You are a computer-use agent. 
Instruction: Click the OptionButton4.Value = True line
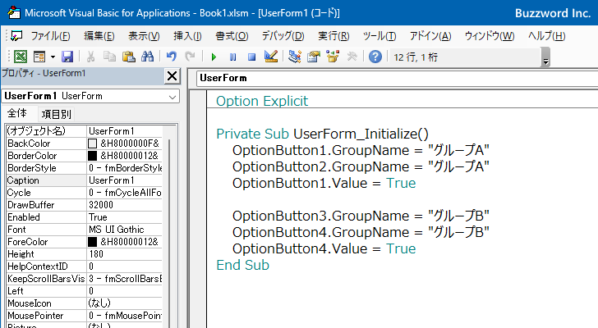click(324, 248)
